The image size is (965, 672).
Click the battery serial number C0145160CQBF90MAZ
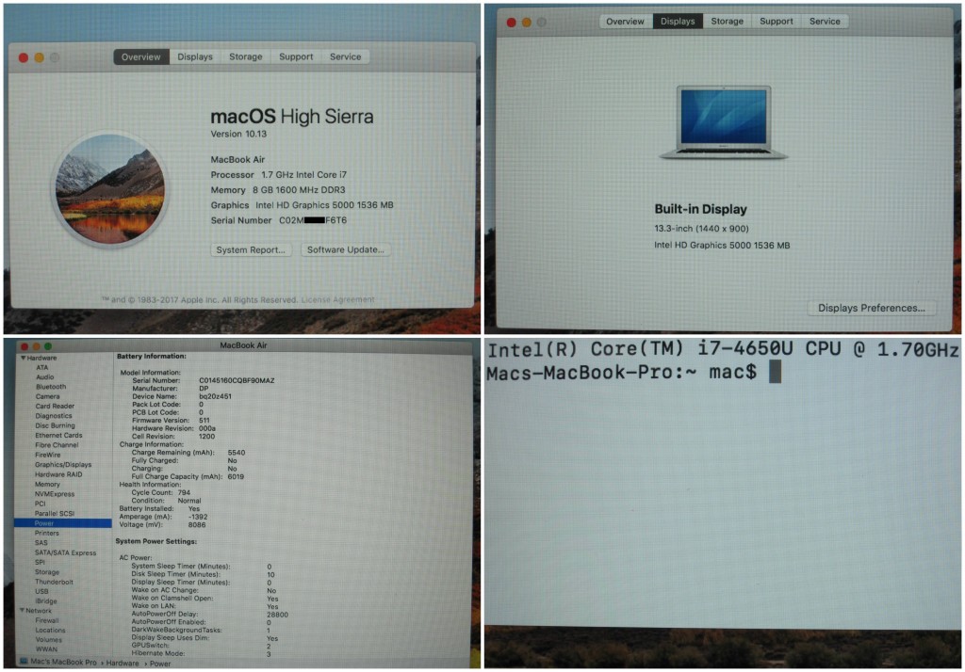point(237,380)
